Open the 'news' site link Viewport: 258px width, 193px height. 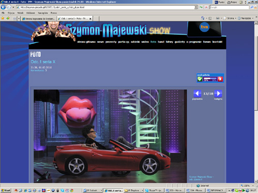point(100,42)
